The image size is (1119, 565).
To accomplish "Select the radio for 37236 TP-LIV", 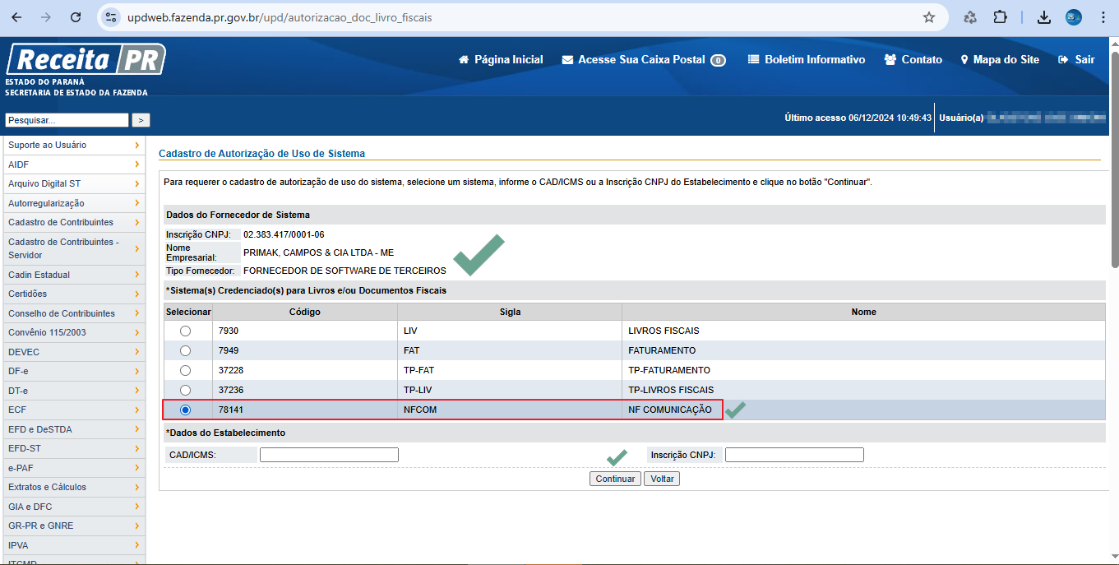I will [185, 390].
